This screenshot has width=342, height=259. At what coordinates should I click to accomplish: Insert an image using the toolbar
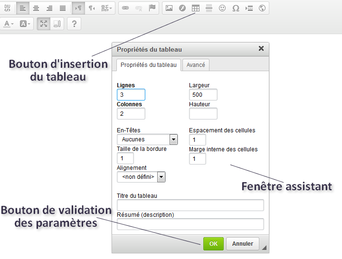tap(169, 8)
